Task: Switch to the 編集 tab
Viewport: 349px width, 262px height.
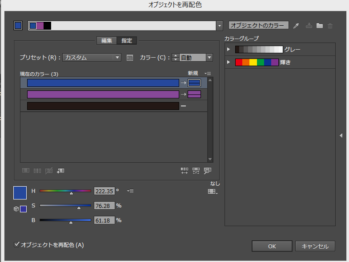Action: click(107, 41)
